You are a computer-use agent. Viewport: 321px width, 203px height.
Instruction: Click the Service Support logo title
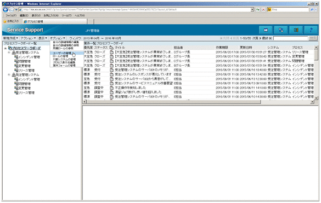click(x=25, y=30)
